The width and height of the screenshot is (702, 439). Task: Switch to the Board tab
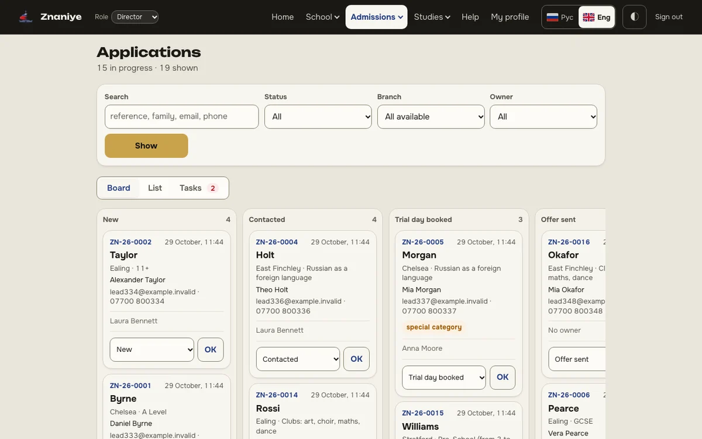(119, 188)
